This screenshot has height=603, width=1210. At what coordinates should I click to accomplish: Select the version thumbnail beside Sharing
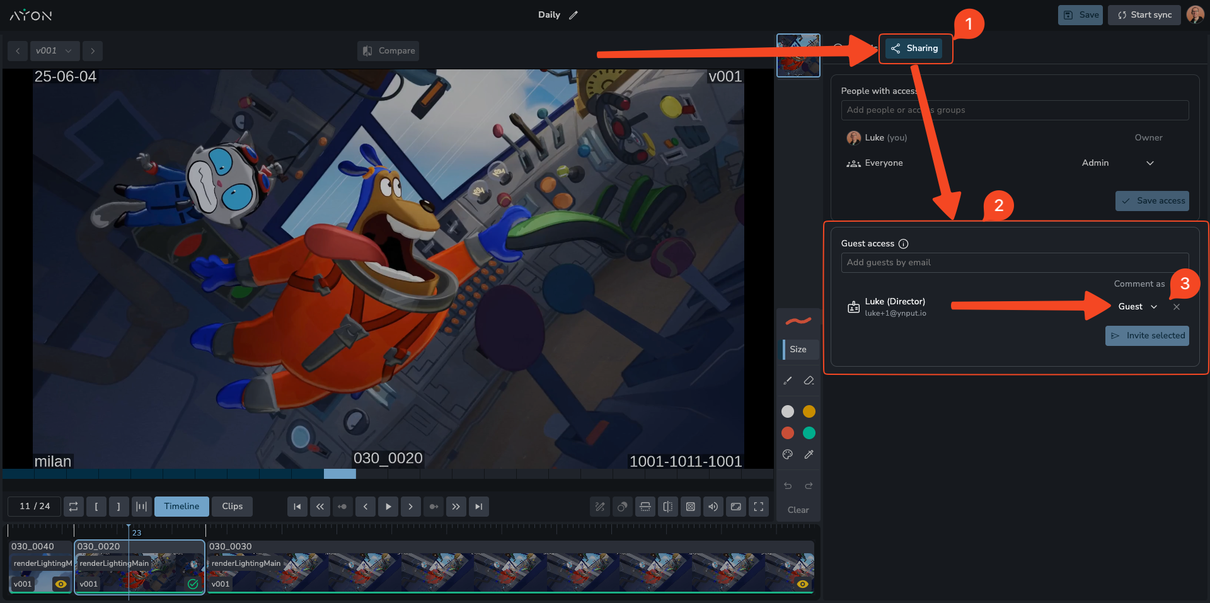798,55
